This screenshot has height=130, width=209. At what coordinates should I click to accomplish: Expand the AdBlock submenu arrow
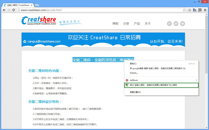tap(197, 80)
